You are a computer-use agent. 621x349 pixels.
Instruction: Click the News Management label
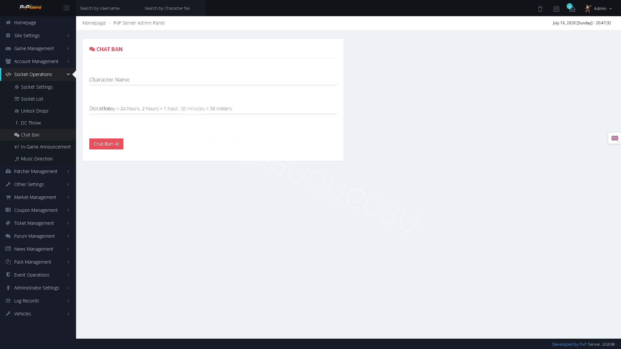click(x=34, y=249)
